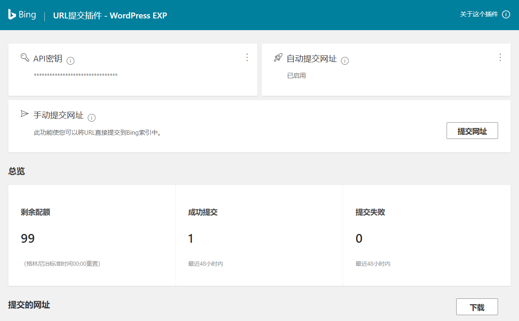Select the 成功提交 overview card

tap(259, 235)
